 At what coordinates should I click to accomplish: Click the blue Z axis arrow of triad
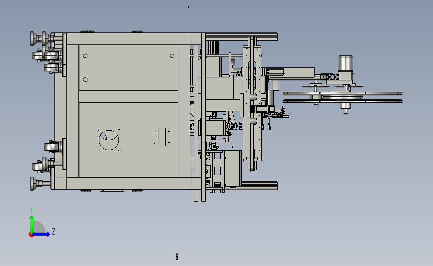pyautogui.click(x=41, y=235)
